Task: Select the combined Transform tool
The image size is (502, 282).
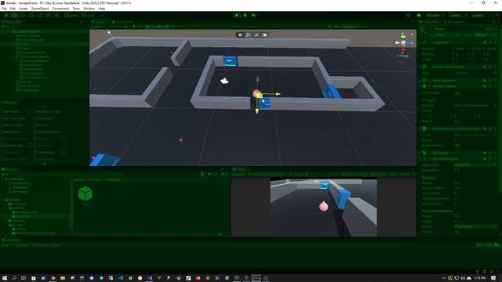Action: pos(48,16)
